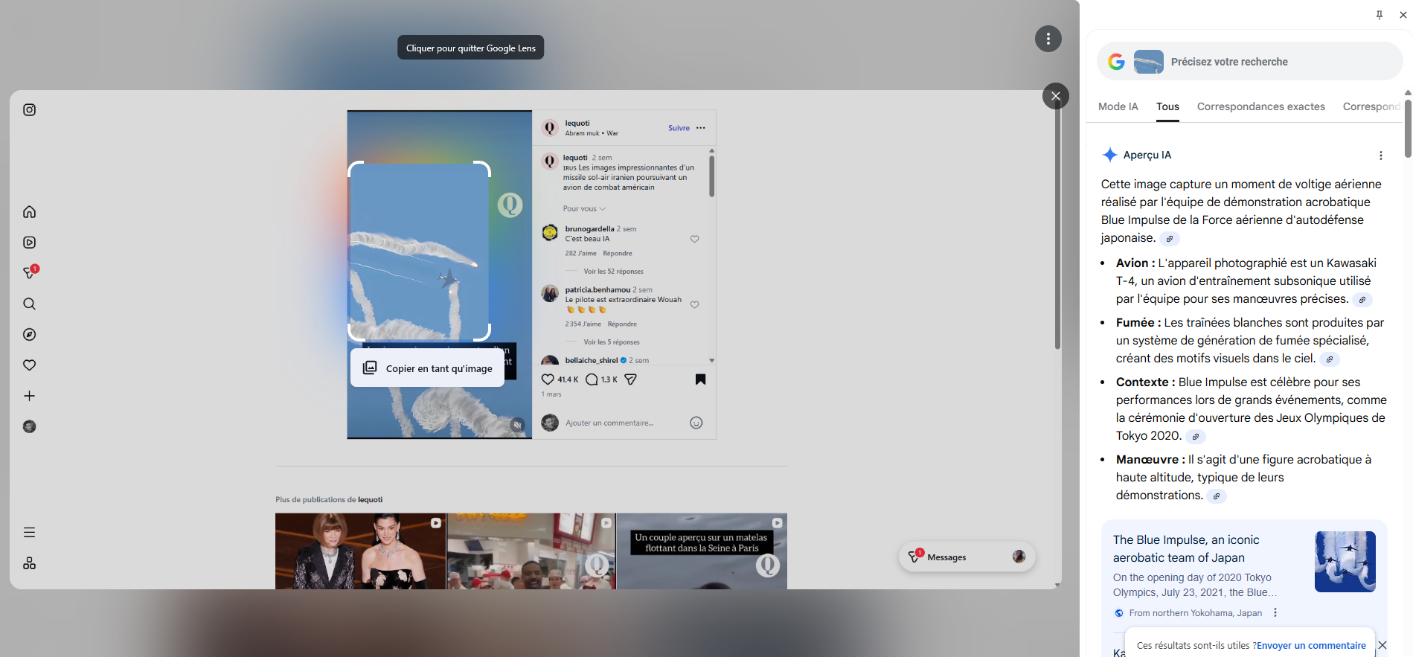Open the Google Lens three-dot menu

[x=1048, y=39]
